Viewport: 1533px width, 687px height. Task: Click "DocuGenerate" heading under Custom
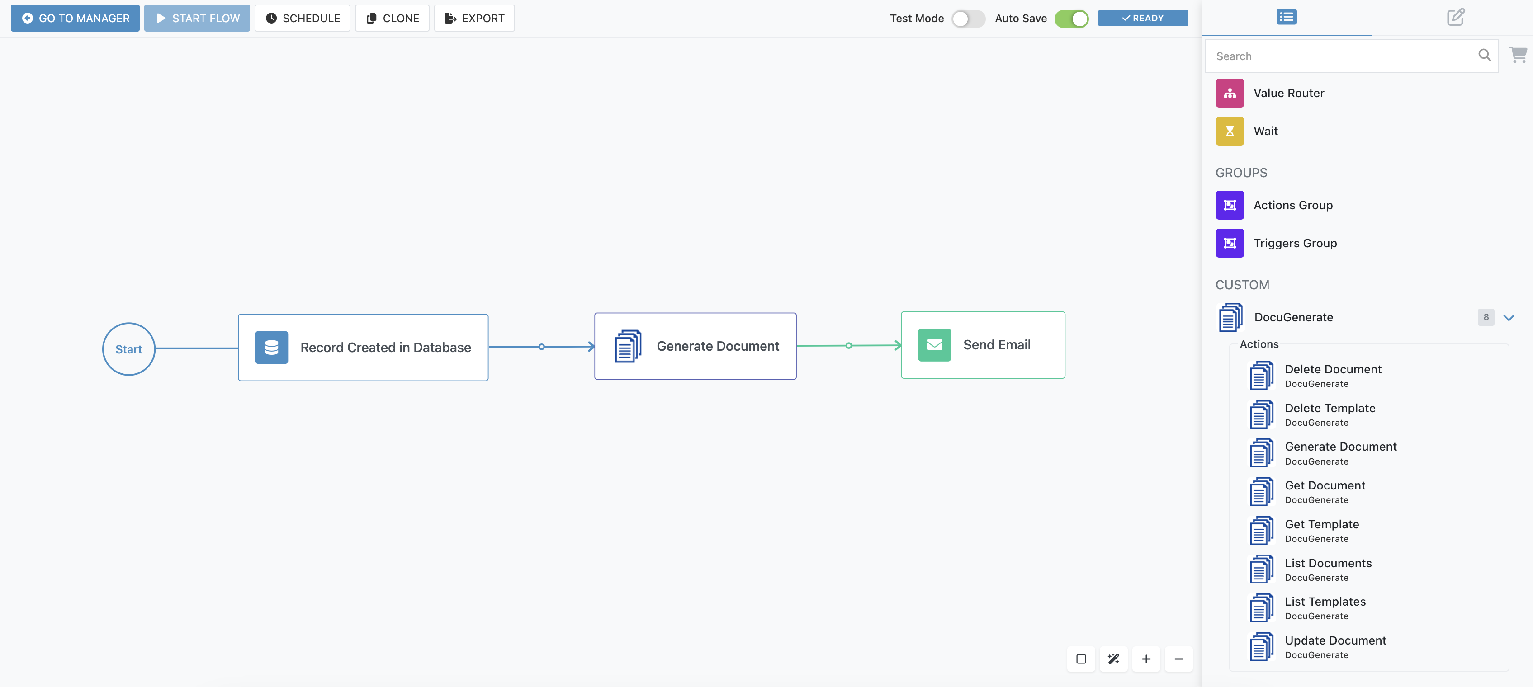(1293, 317)
